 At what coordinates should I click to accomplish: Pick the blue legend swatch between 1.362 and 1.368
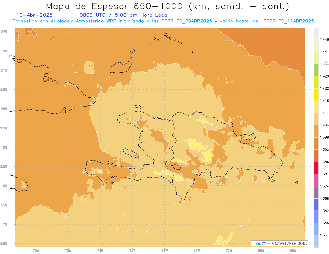(x=316, y=205)
